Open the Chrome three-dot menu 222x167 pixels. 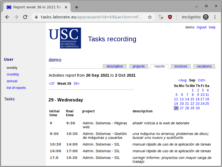coord(215,17)
